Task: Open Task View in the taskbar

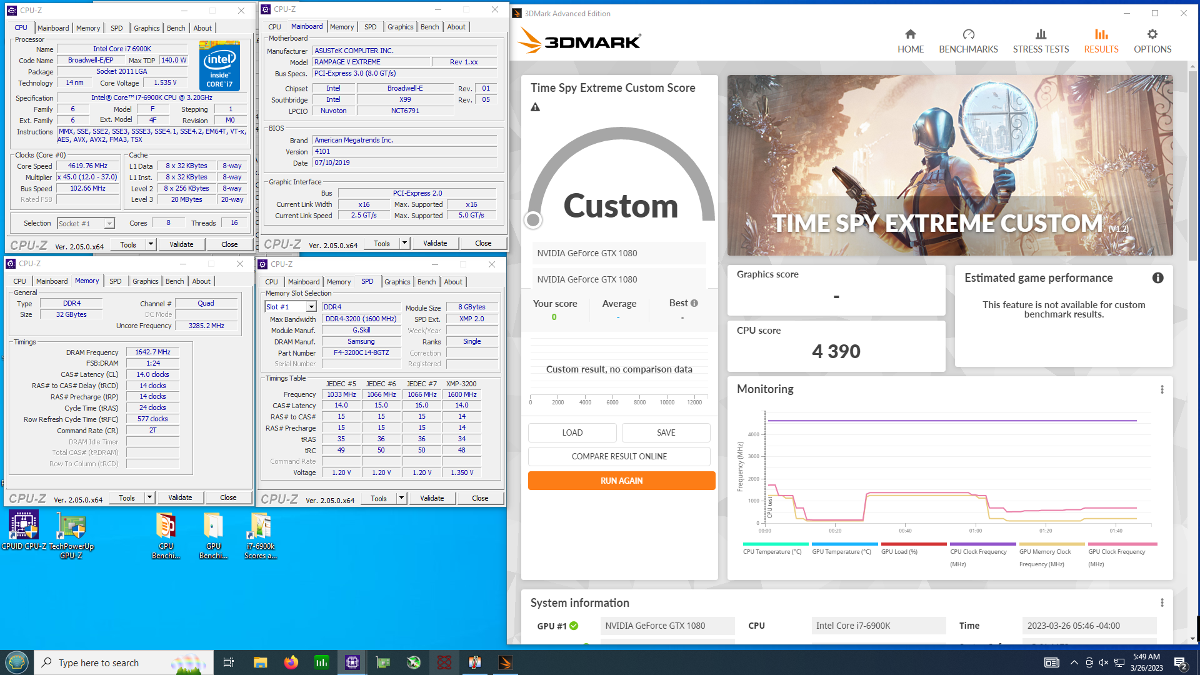Action: [x=229, y=662]
